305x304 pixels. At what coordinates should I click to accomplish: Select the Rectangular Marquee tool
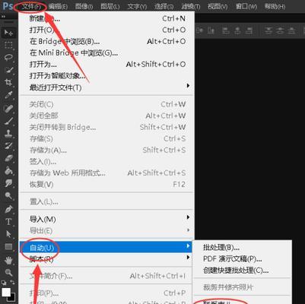[8, 45]
